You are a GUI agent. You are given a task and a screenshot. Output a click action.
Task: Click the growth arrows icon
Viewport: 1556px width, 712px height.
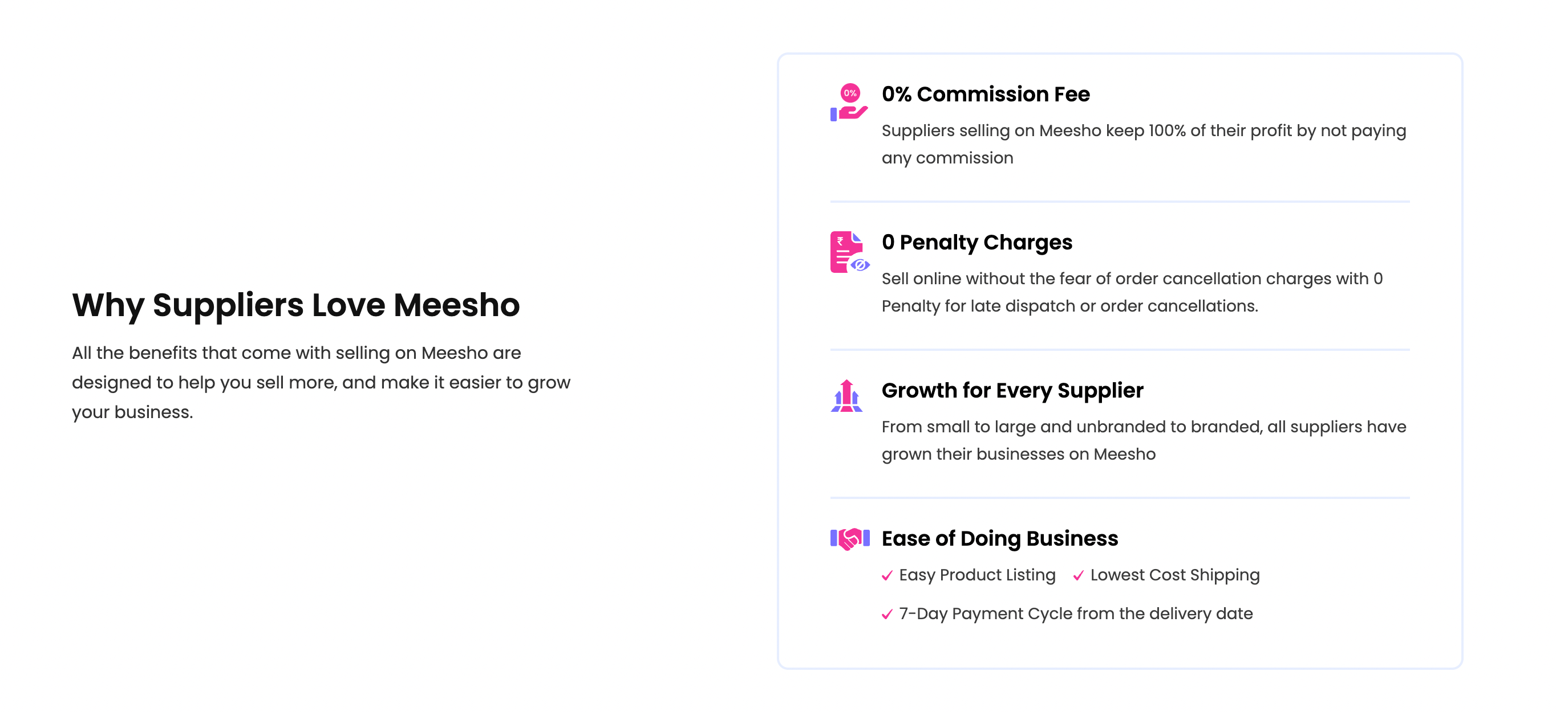pos(846,396)
